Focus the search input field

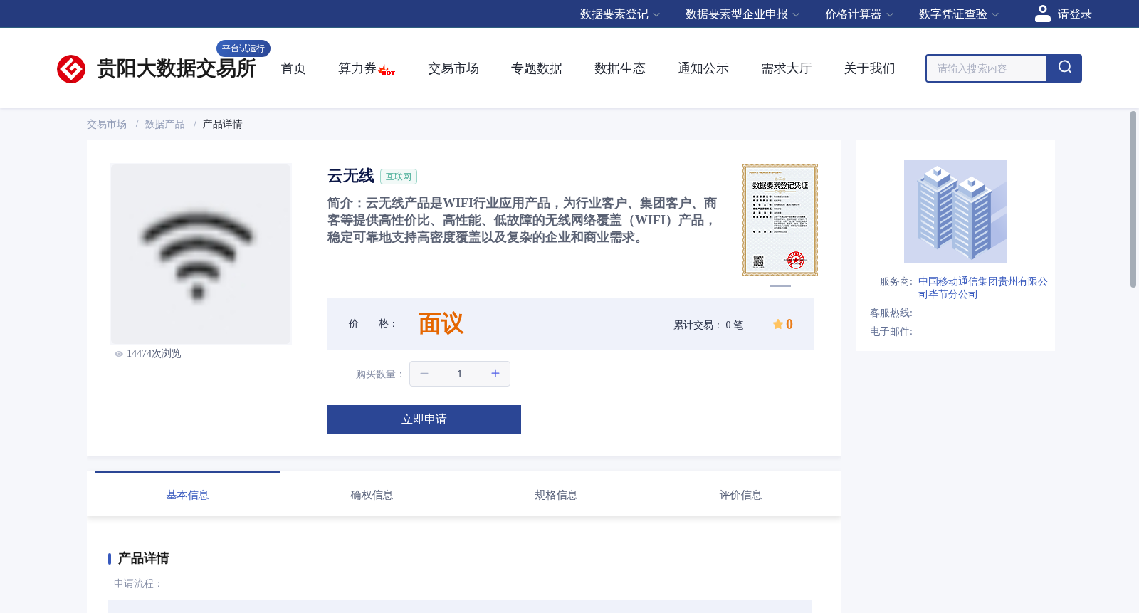[x=987, y=68]
